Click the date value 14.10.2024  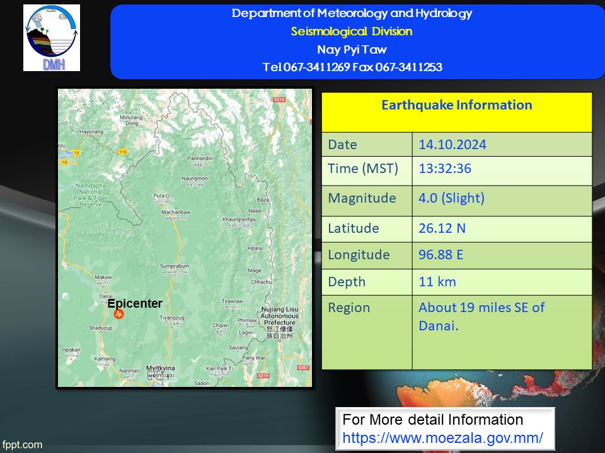[x=452, y=145]
